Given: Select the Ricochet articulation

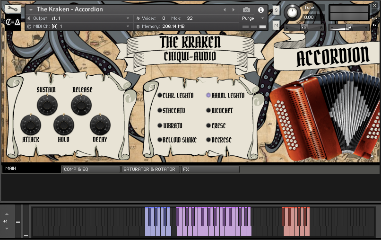Looking at the screenshot, I should 208,111.
